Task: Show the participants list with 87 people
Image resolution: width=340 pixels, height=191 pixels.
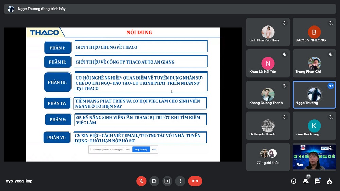Action: [306, 181]
